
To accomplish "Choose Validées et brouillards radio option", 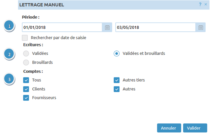I will (x=117, y=54).
